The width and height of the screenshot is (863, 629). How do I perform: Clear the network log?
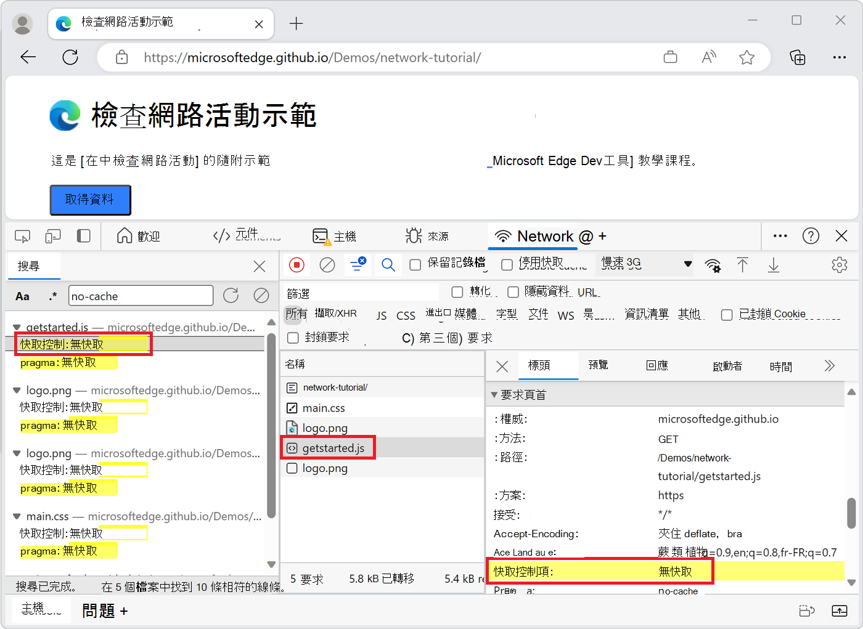tap(327, 265)
